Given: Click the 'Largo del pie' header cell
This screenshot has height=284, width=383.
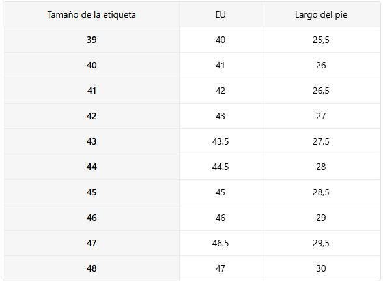Looking at the screenshot, I should pyautogui.click(x=321, y=14).
